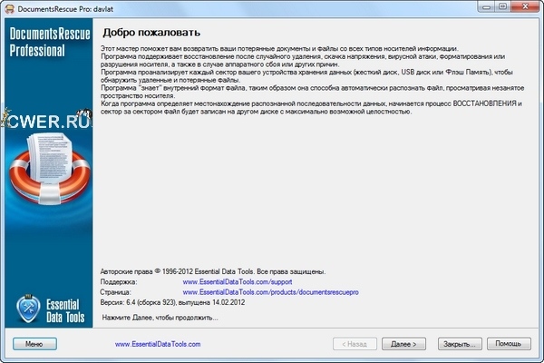The image size is (544, 363).
Task: Open help with the Помощь button
Action: [509, 344]
